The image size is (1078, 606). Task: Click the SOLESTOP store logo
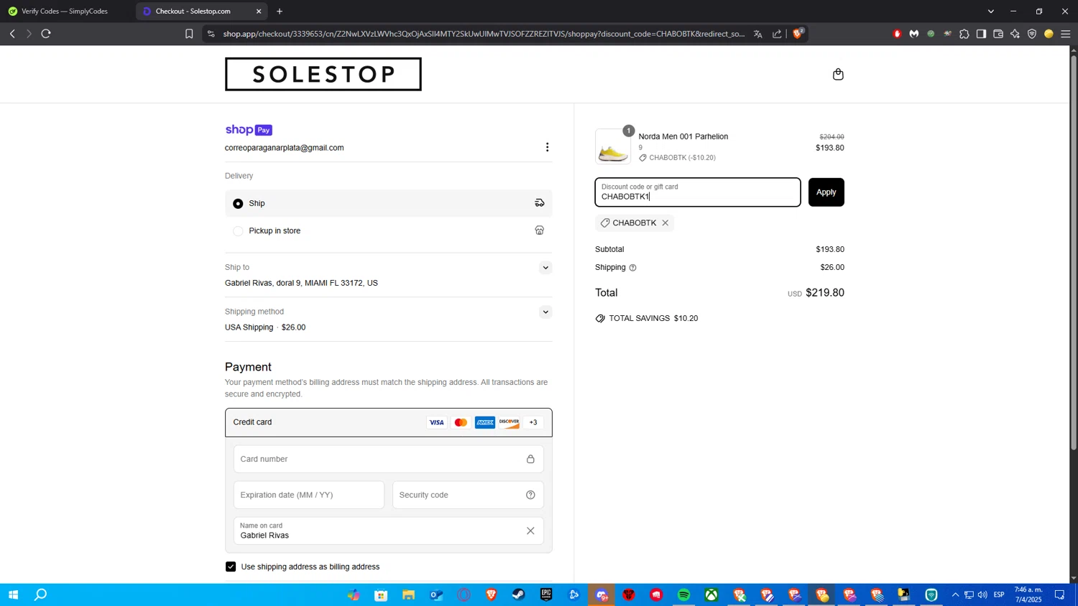[323, 74]
